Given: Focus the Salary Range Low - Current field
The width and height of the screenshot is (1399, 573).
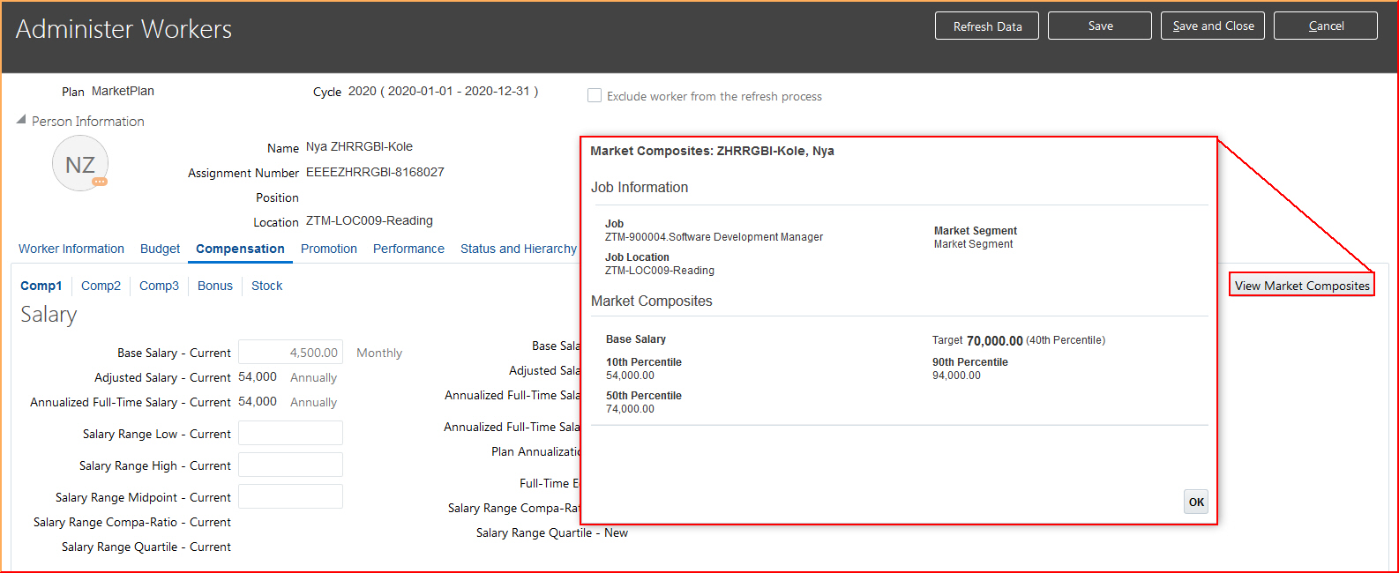Looking at the screenshot, I should tap(290, 433).
